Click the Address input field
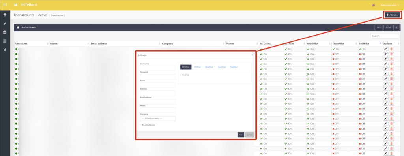The image size is (404, 156). coord(158,93)
